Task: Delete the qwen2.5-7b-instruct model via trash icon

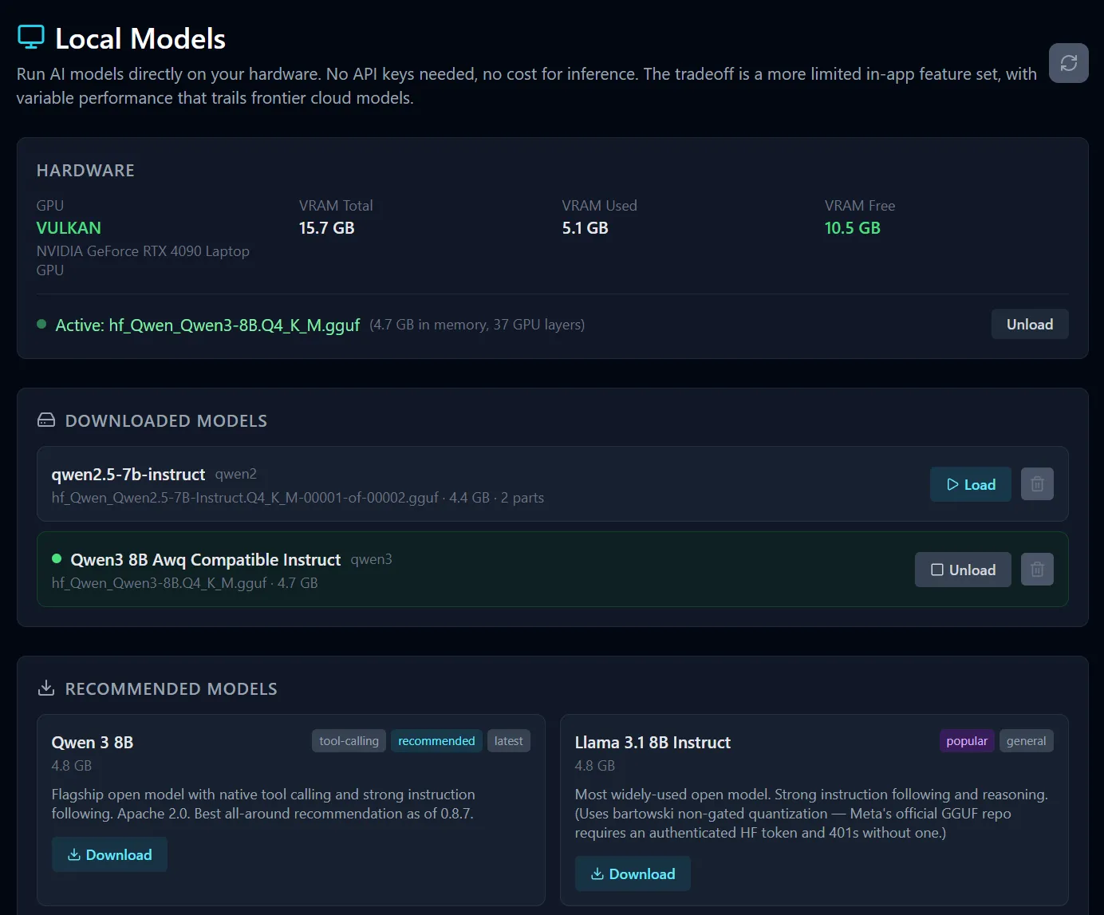Action: click(x=1037, y=484)
